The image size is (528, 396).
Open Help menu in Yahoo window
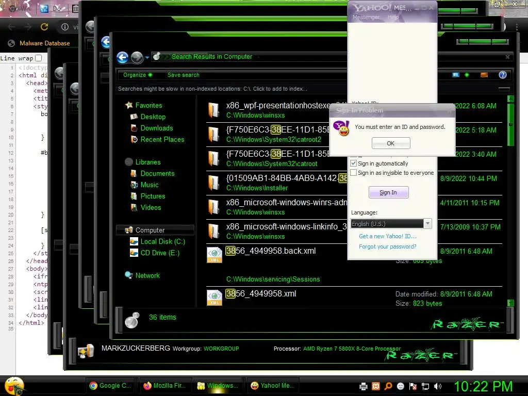(393, 17)
